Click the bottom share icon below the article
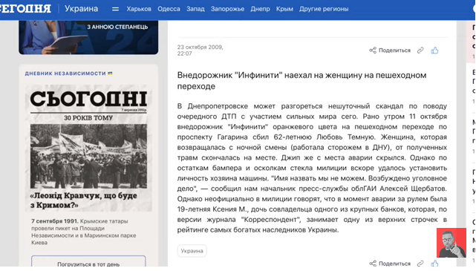Image resolution: width=476 pixels, height=271 pixels. pyautogui.click(x=373, y=264)
